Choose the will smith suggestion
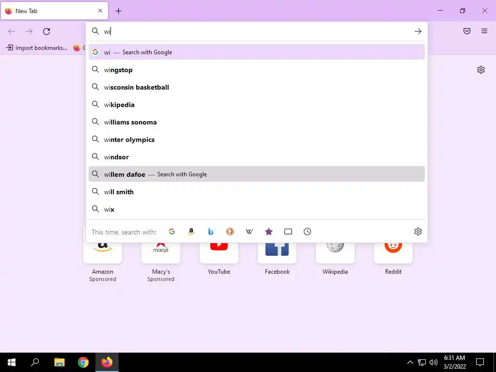496x372 pixels. click(x=257, y=192)
